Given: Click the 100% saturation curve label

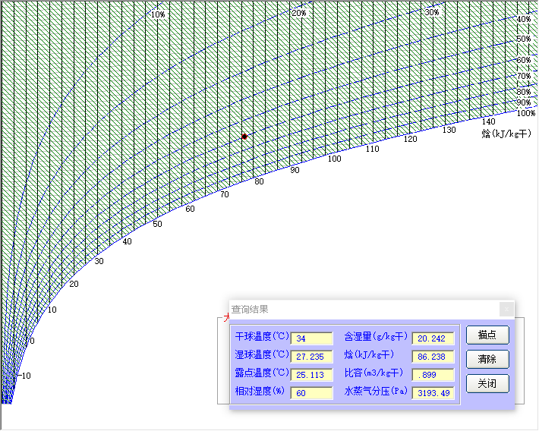Looking at the screenshot, I should (x=525, y=113).
